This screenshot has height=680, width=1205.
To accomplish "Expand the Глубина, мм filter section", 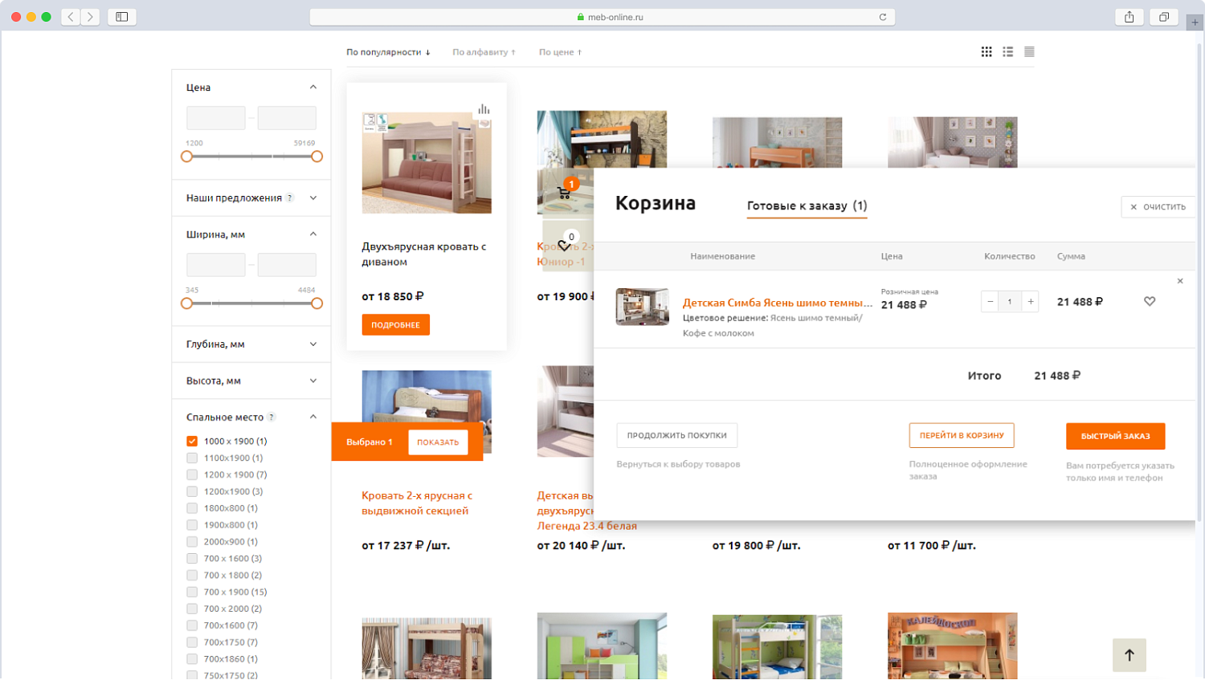I will [x=313, y=344].
